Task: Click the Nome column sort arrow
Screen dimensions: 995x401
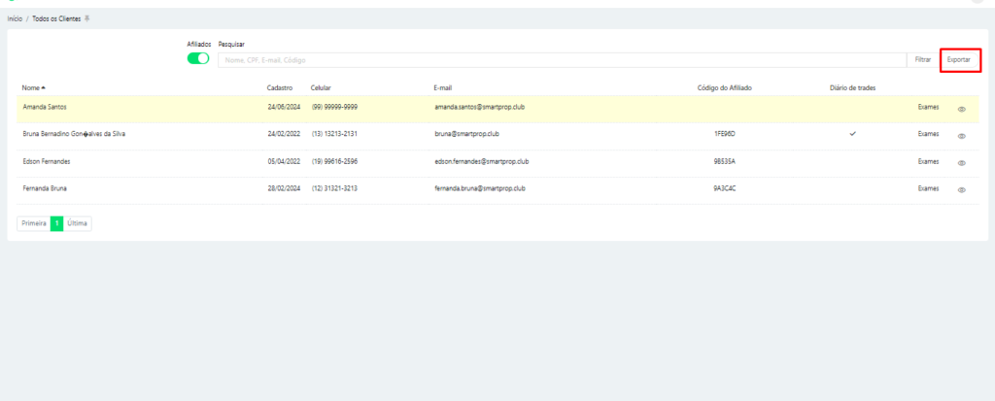Action: pos(44,88)
